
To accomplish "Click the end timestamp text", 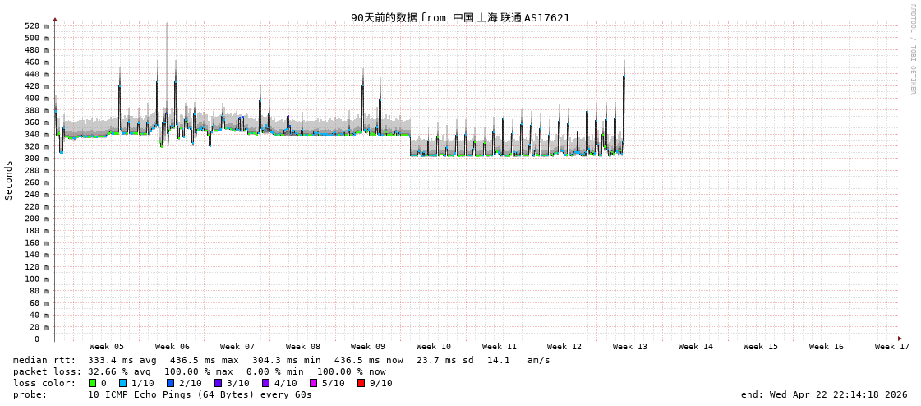I will pos(824,394).
